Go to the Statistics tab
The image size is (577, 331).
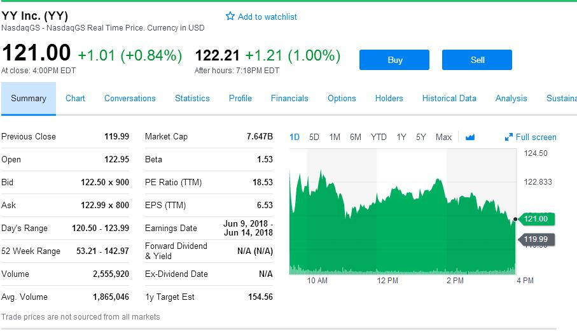pos(192,98)
